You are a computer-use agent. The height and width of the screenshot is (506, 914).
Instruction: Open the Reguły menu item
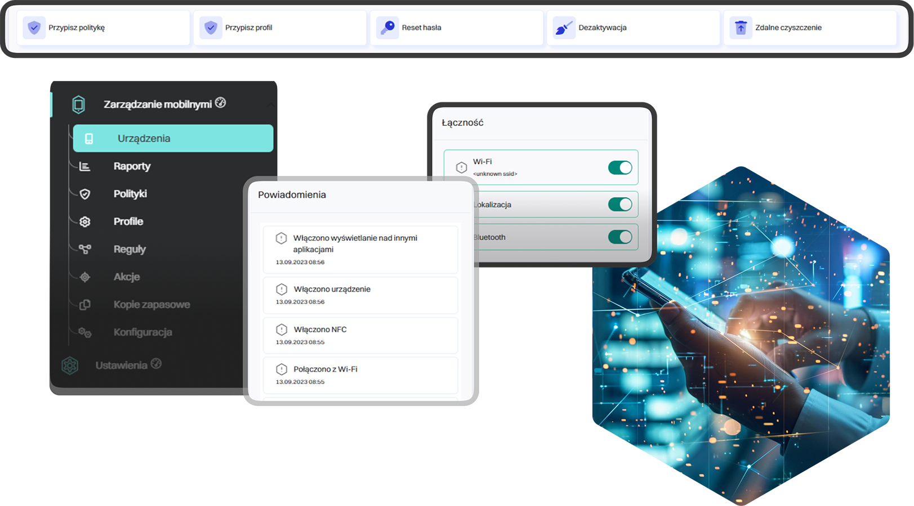pos(130,249)
